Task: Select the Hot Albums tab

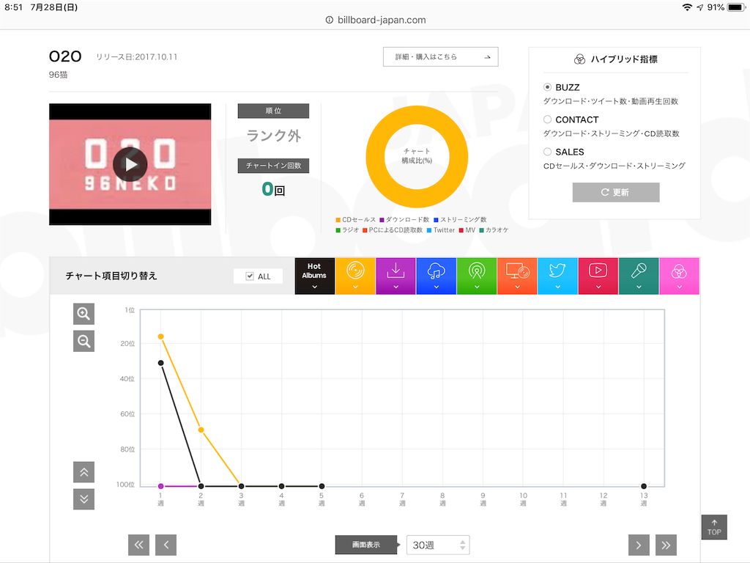Action: [x=314, y=276]
